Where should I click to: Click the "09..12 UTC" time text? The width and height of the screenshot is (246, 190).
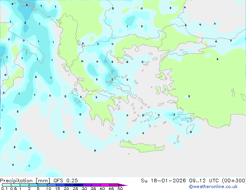click(x=204, y=181)
